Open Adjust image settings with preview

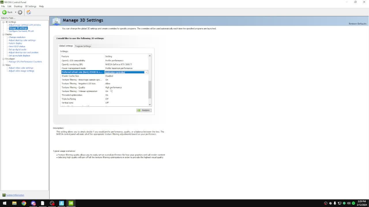pos(25,25)
